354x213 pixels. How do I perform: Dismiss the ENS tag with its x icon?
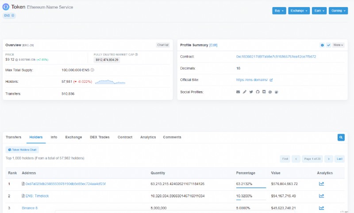pyautogui.click(x=13, y=15)
